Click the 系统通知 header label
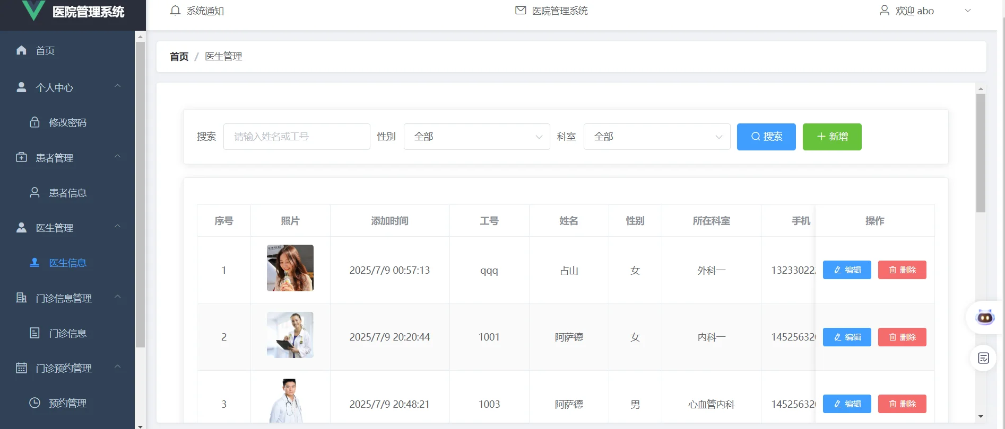The width and height of the screenshot is (1005, 429). [205, 11]
